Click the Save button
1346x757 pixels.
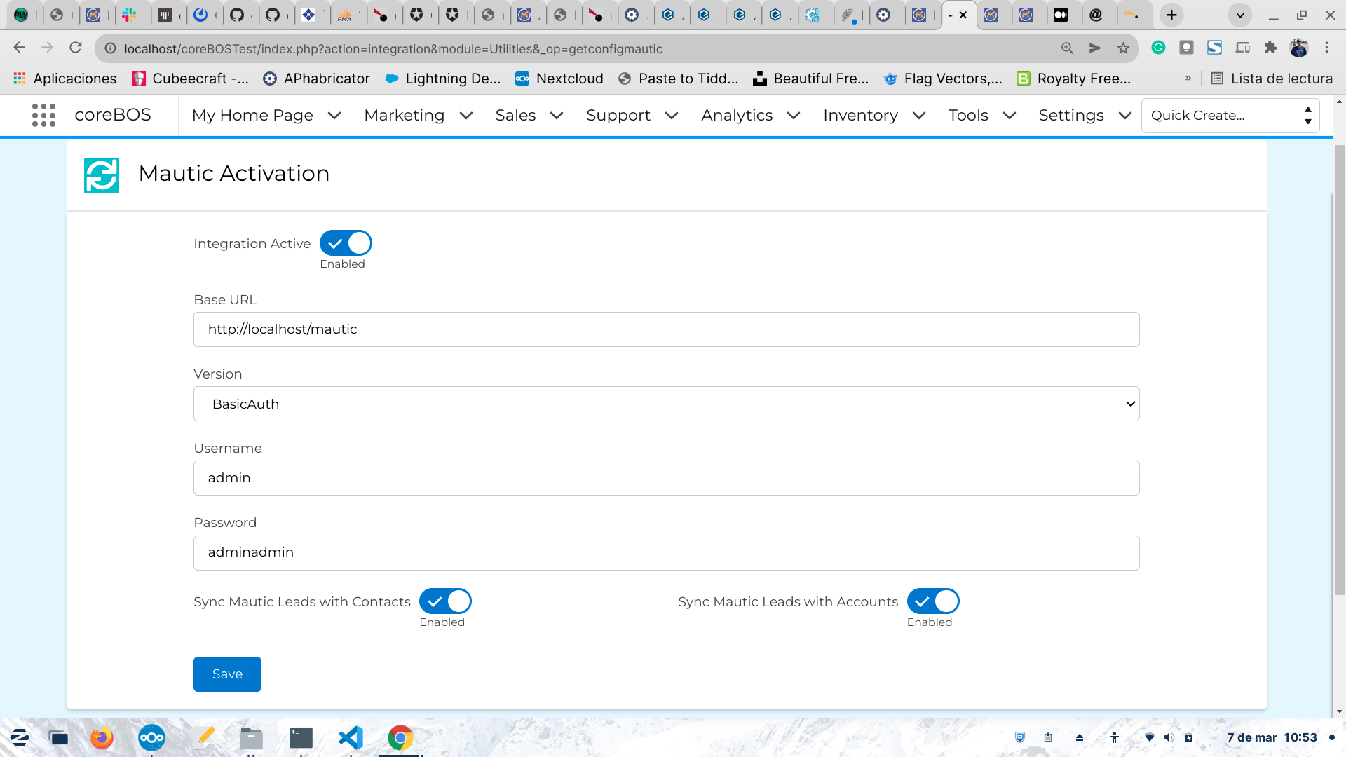pos(227,674)
